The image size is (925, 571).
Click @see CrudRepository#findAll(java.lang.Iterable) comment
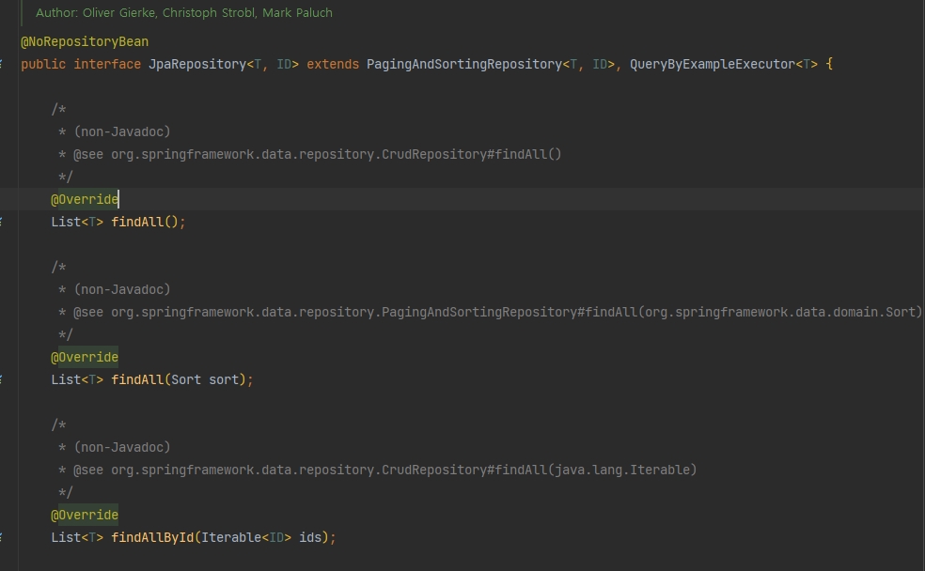point(378,471)
